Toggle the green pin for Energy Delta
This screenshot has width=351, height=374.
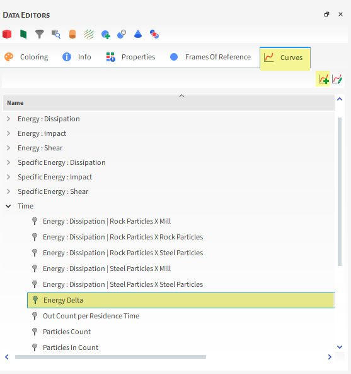(x=35, y=300)
